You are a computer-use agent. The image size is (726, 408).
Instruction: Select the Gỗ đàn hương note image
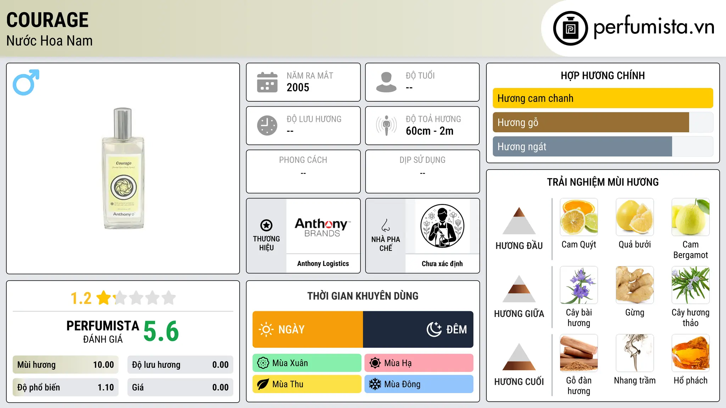click(579, 353)
